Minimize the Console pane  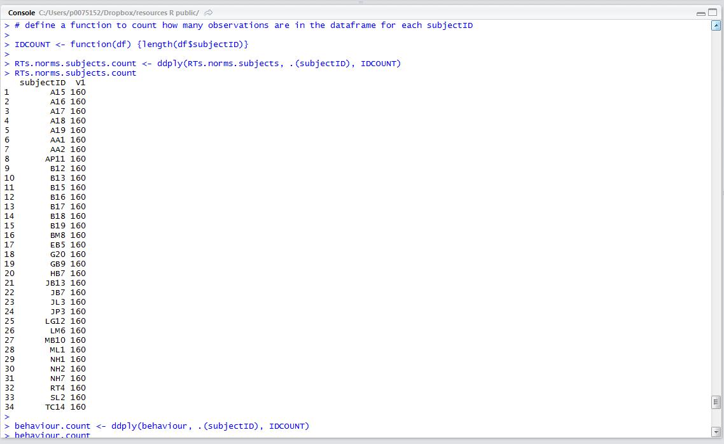[700, 13]
